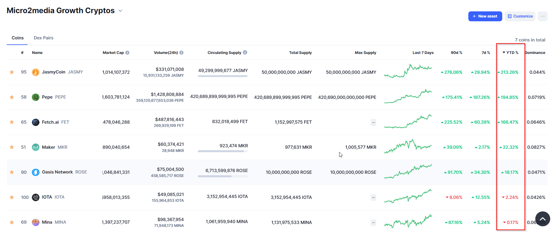The height and width of the screenshot is (233, 554).
Task: Click Pepe volume $1,428,808,884
Action: (x=167, y=94)
